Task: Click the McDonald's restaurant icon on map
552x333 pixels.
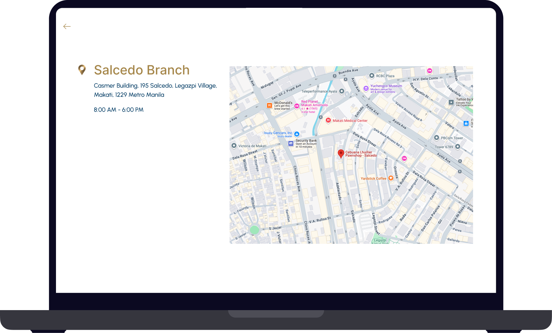Action: (269, 105)
